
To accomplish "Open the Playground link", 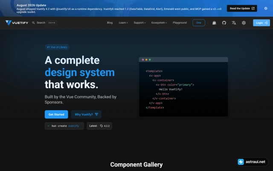I will pyautogui.click(x=180, y=23).
